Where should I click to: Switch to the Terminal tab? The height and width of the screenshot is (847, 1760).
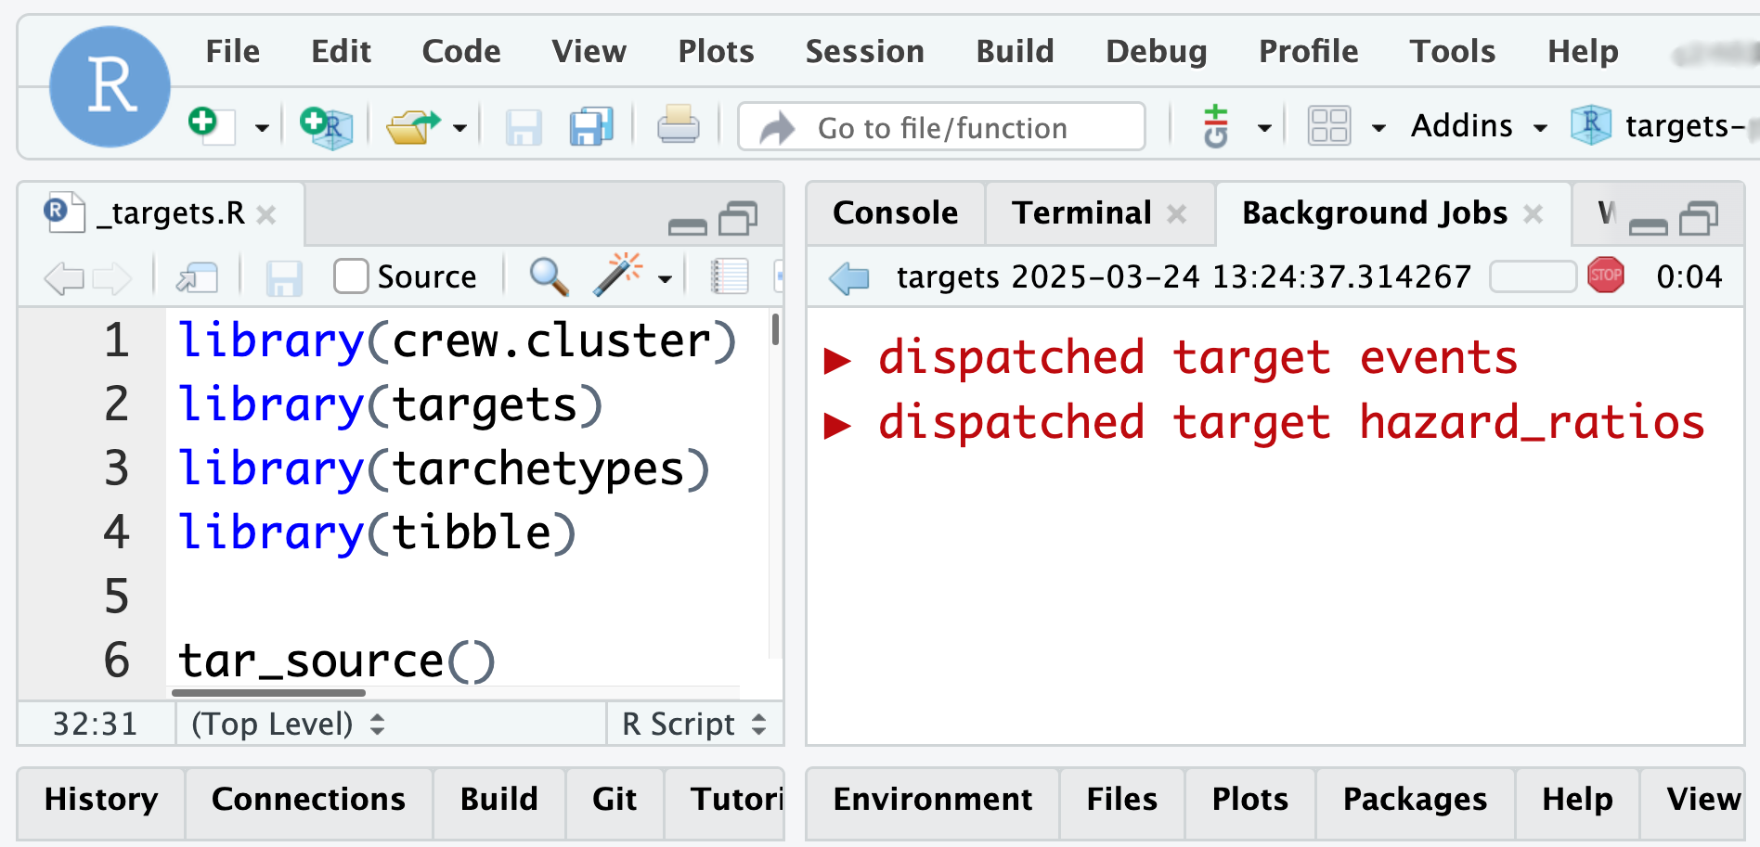point(1081,212)
